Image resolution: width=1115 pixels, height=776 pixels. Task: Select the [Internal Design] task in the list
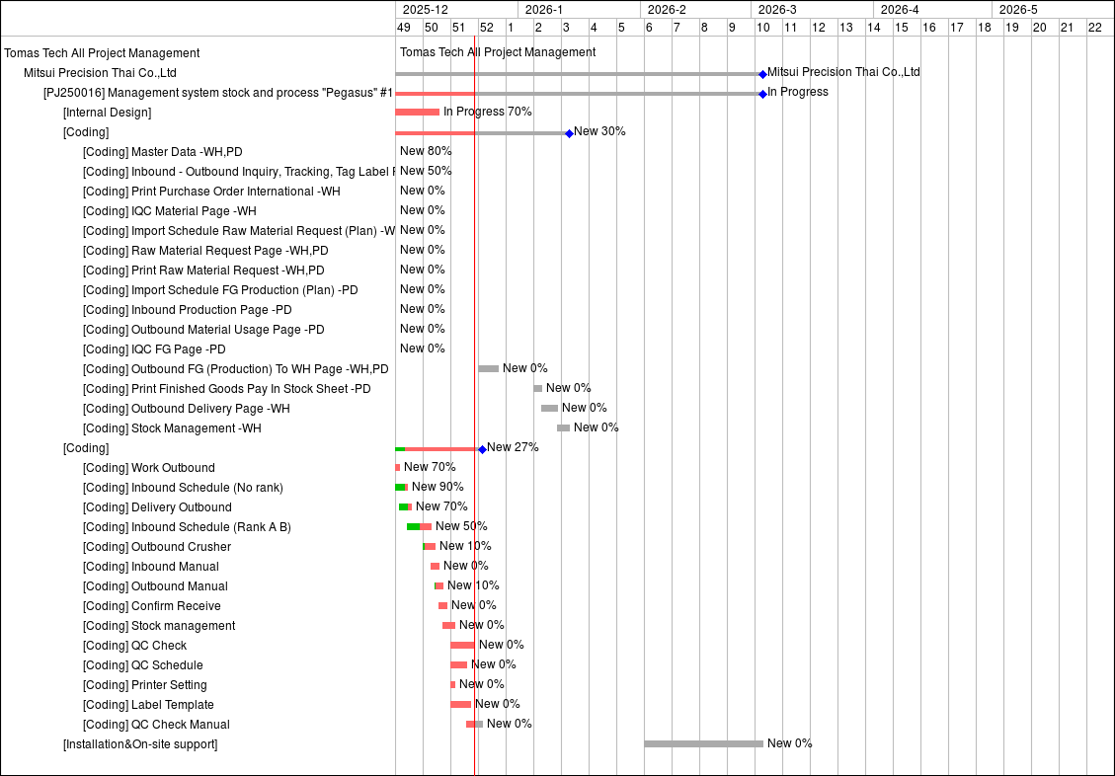click(x=107, y=113)
